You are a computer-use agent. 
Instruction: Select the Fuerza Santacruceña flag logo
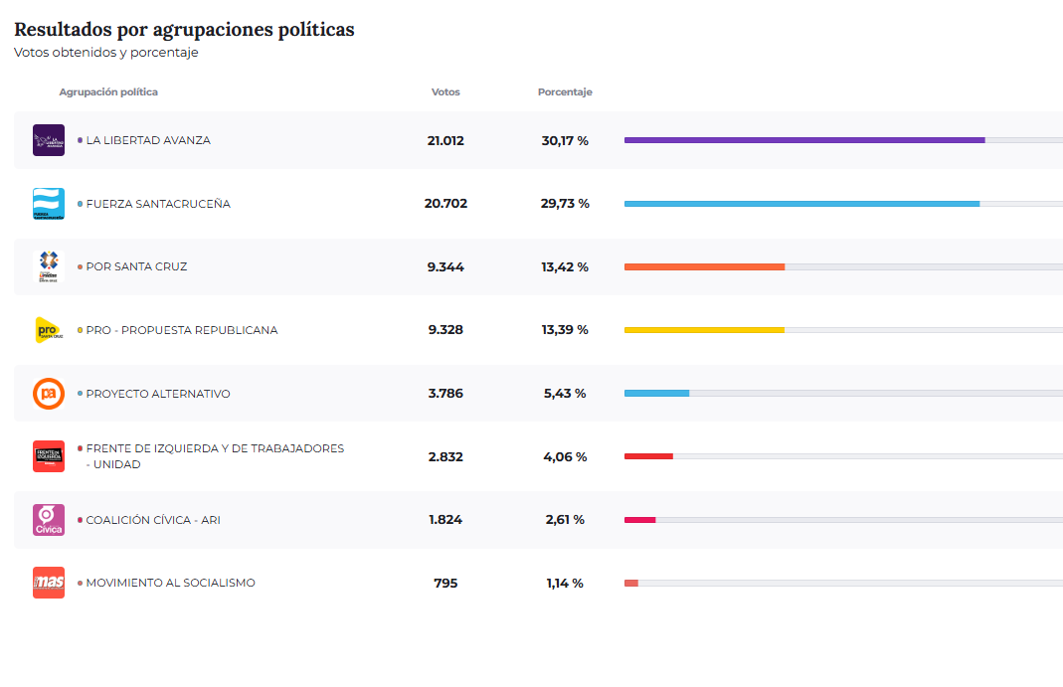pos(48,203)
